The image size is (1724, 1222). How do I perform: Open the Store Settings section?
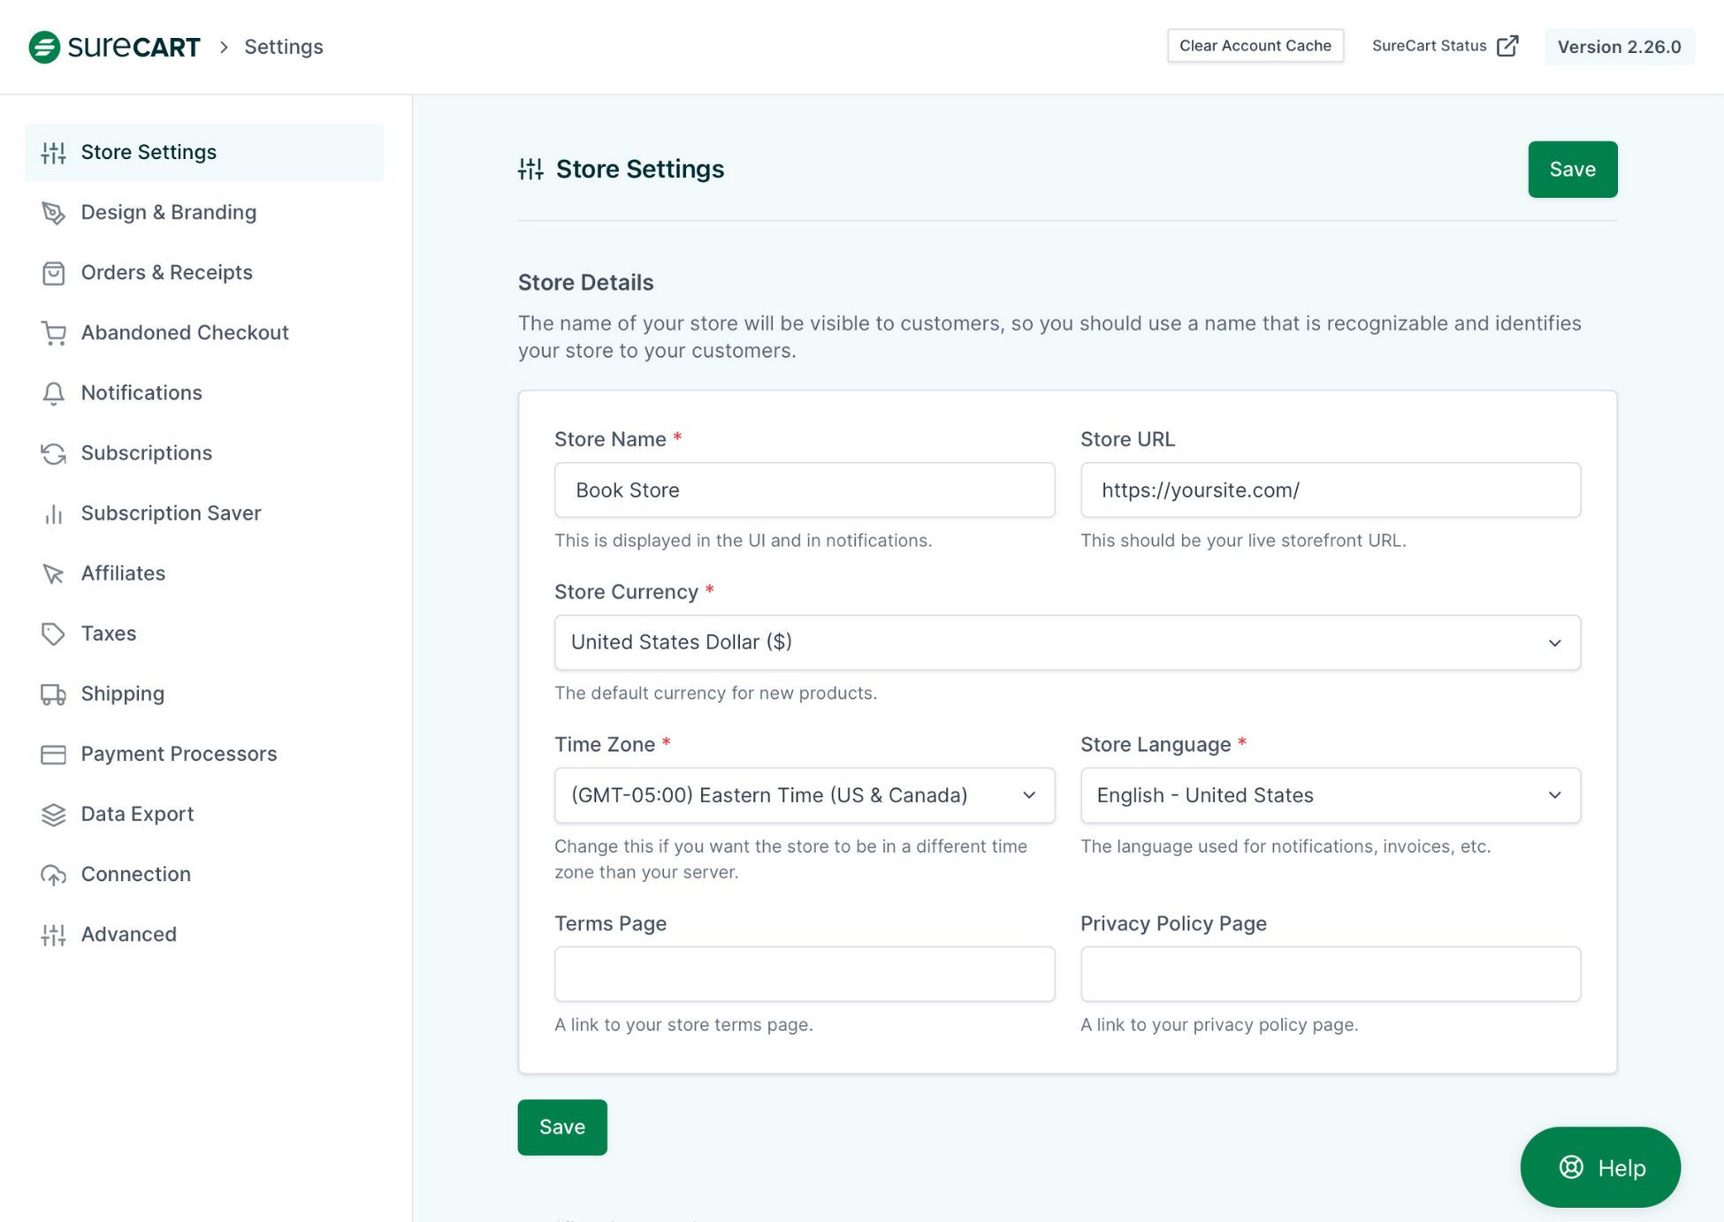204,153
